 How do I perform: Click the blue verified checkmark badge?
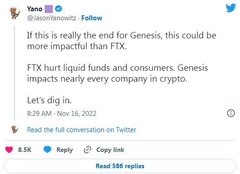[59, 9]
